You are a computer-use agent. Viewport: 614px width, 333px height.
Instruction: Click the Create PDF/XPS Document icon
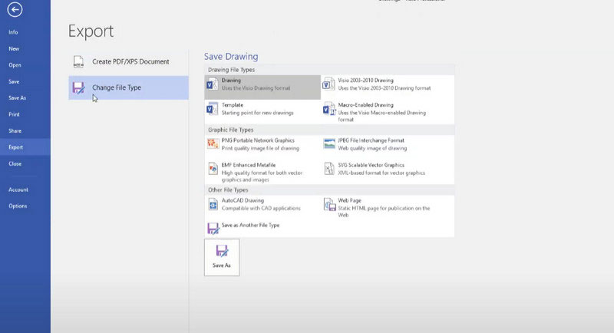78,62
